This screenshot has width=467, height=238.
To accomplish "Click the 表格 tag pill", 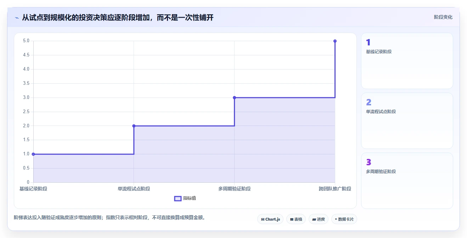I will pyautogui.click(x=296, y=219).
